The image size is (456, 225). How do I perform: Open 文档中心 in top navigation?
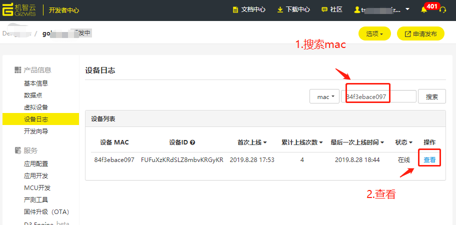click(249, 10)
